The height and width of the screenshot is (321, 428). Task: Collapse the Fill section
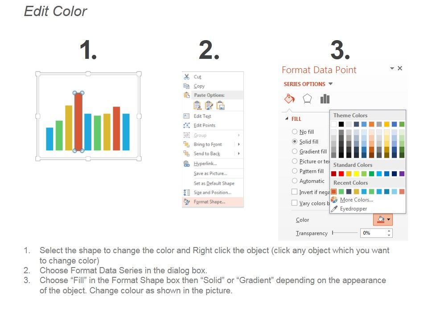pos(287,119)
